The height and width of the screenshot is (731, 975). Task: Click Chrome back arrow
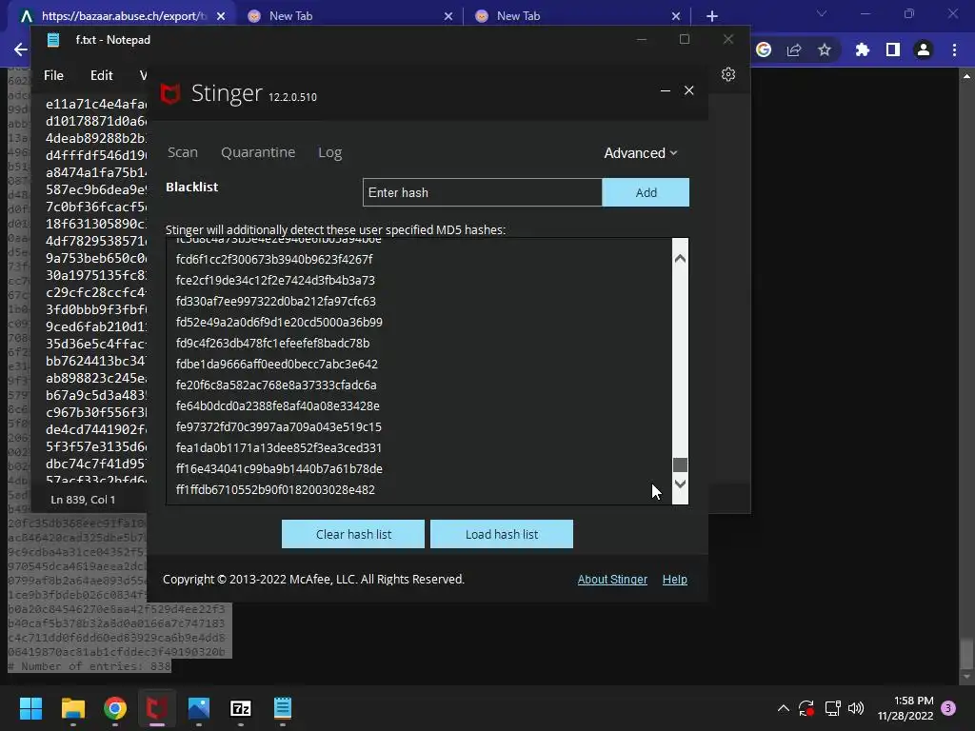pos(21,49)
